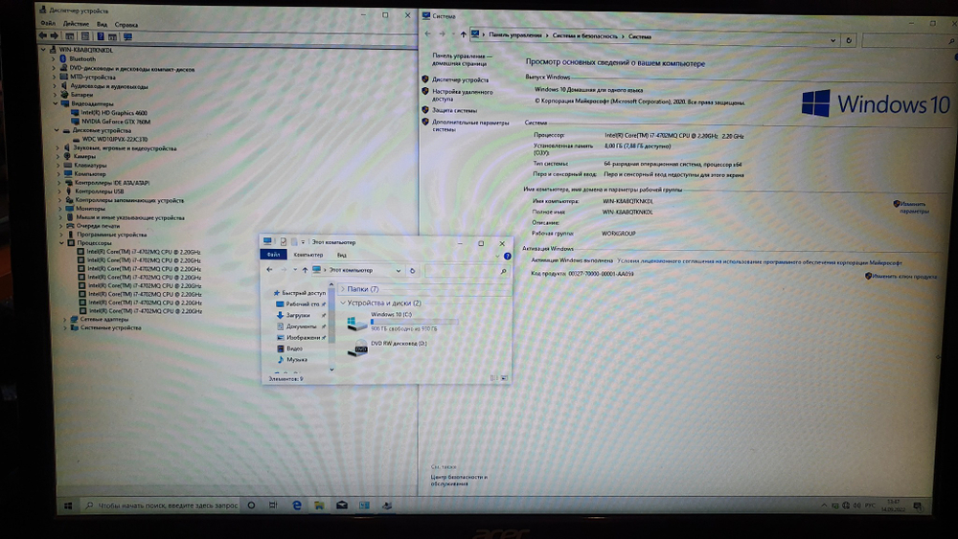Select NVIDIA GeForce GTX 760M device
The image size is (958, 539).
(116, 122)
